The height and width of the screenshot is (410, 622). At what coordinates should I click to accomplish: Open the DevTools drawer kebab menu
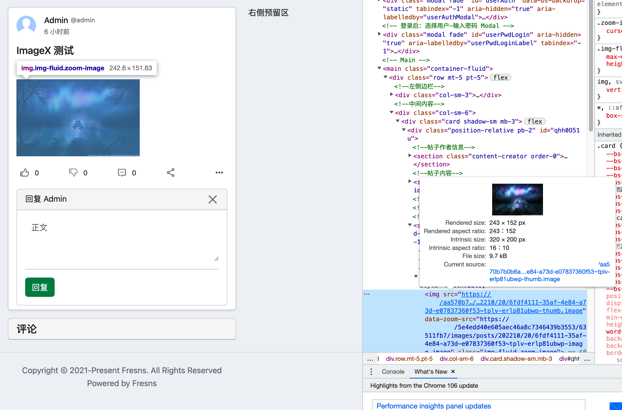tap(371, 371)
